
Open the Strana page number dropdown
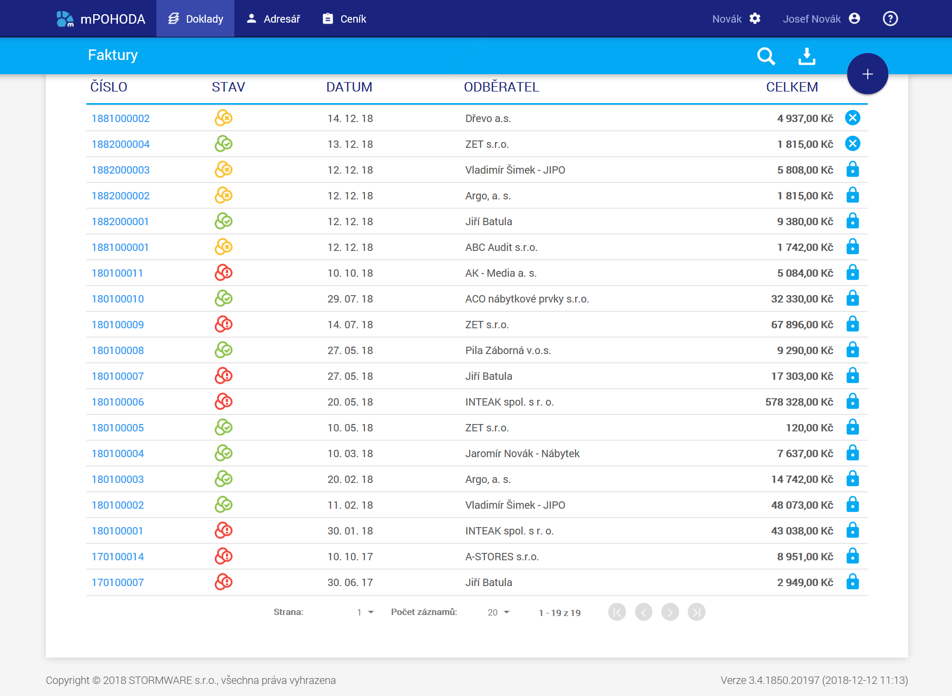(365, 612)
